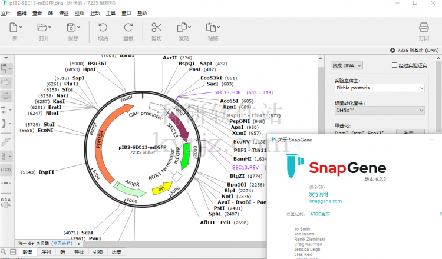Switch to the 历史 tab
This screenshot has height=259, width=442.
117,252
